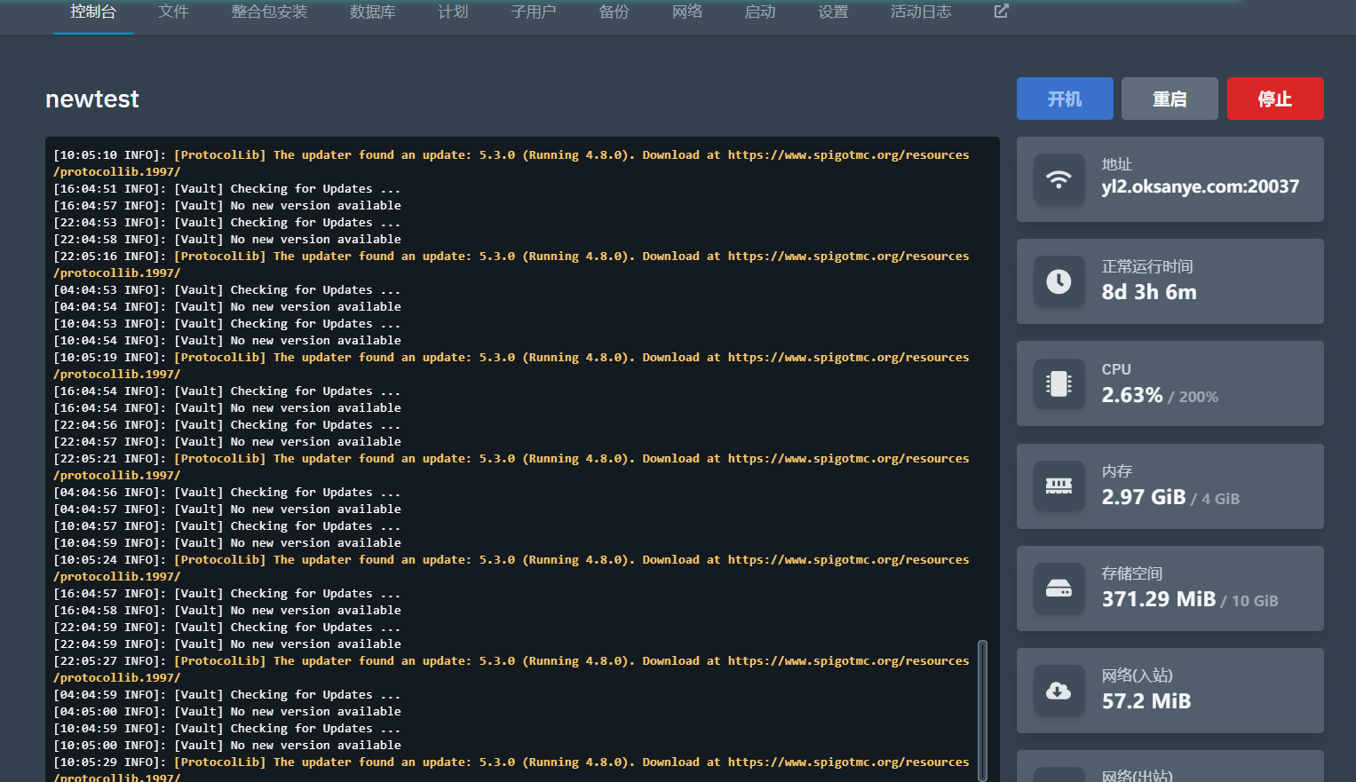Select the 活动日志 activity log tab
1356x782 pixels.
[x=920, y=12]
